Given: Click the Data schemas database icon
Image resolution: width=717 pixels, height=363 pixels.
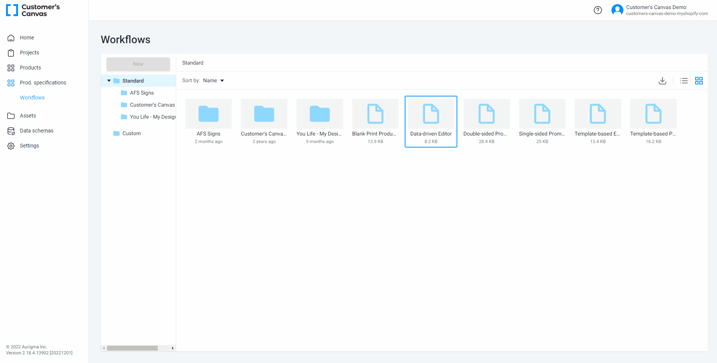Looking at the screenshot, I should 11,131.
